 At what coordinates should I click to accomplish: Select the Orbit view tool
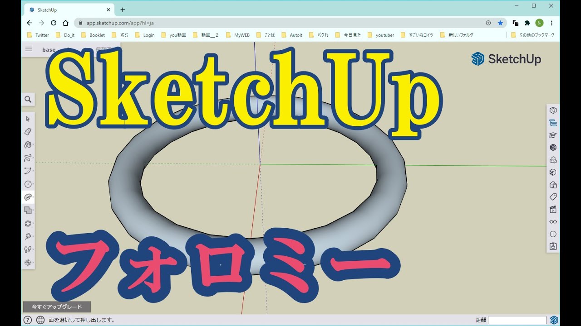28,263
